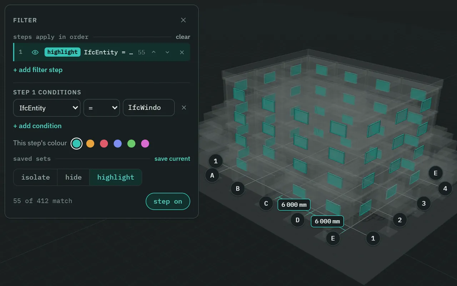The width and height of the screenshot is (457, 286).
Task: Switch step mode to isolate
Action: click(35, 177)
